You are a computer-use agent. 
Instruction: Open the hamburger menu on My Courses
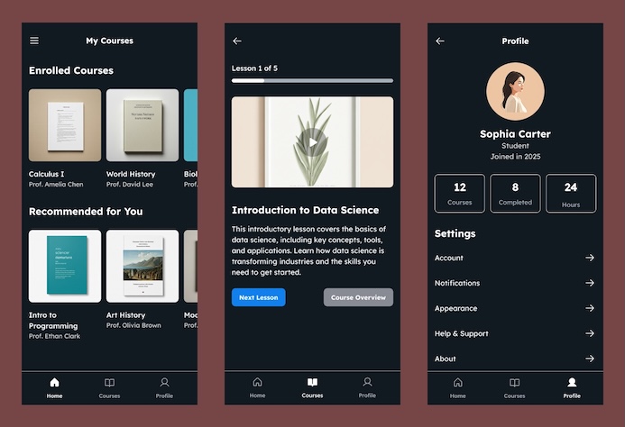(34, 41)
